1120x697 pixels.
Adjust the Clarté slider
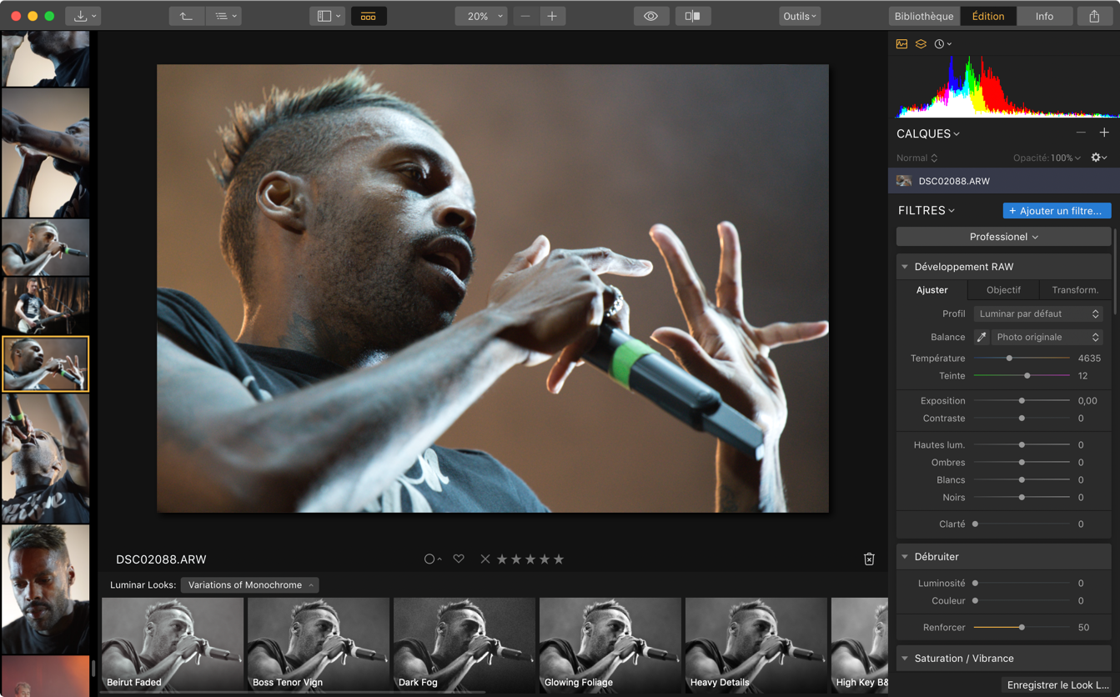pos(1022,524)
